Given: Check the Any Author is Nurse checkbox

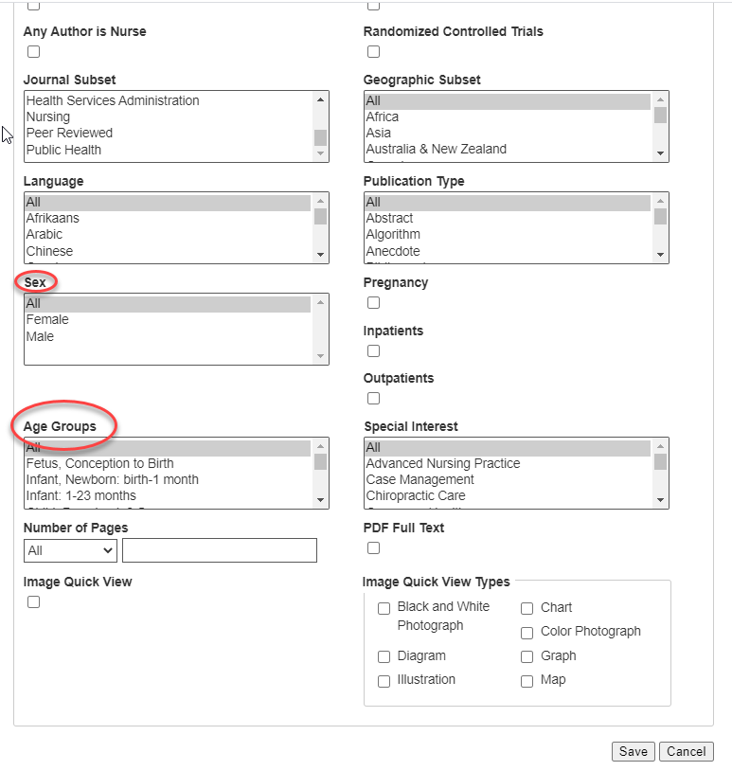Looking at the screenshot, I should coord(34,52).
